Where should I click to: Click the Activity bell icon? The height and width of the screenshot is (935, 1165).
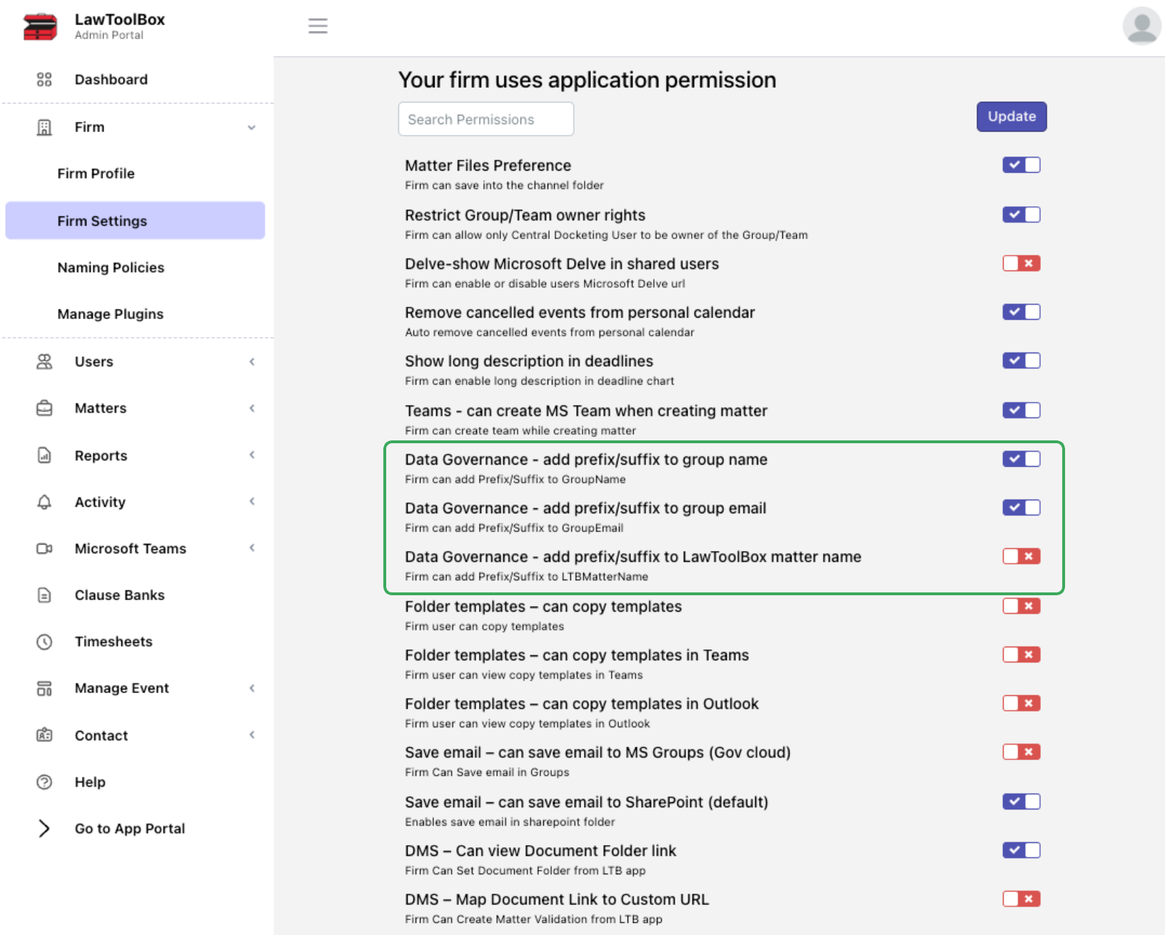click(44, 502)
